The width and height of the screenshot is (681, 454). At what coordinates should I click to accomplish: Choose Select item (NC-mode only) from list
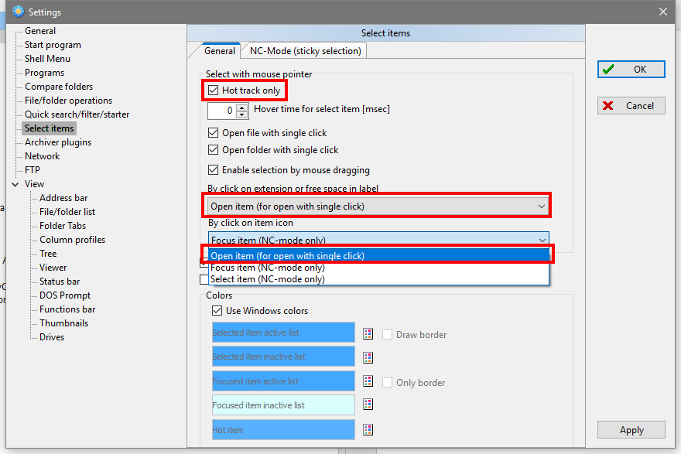click(268, 279)
